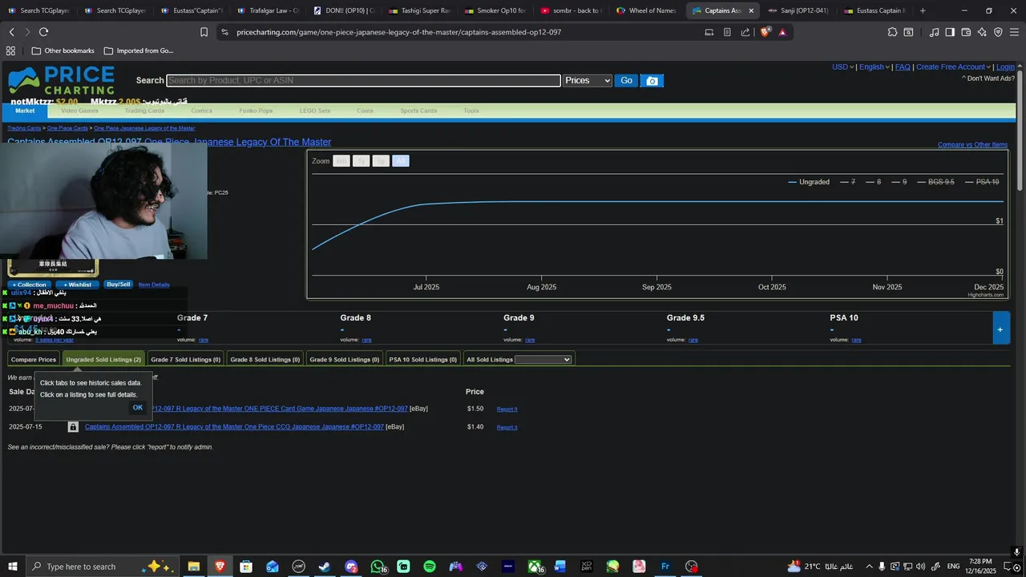This screenshot has height=577, width=1026.
Task: Select the Market nav tab
Action: (x=25, y=111)
